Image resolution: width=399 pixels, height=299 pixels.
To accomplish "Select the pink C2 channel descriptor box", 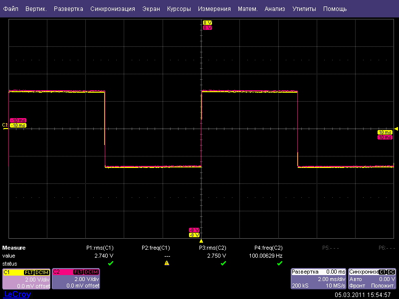I will tap(76, 279).
